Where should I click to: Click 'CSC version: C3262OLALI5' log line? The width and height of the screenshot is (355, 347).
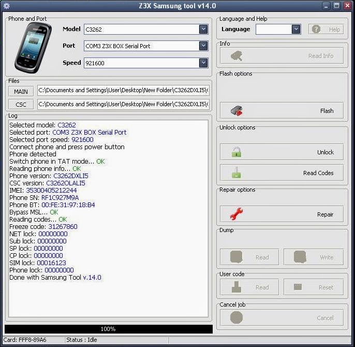click(47, 183)
